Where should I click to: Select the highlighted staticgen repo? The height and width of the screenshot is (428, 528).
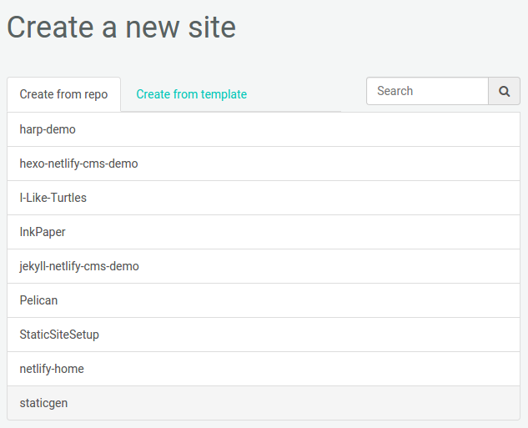pyautogui.click(x=43, y=403)
